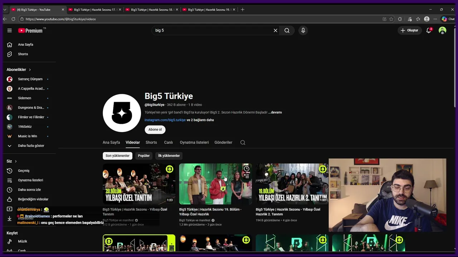The width and height of the screenshot is (458, 257).
Task: Open the 20. Bölüm Yılbaşı Özel Tanıtım thumbnail
Action: [139, 184]
